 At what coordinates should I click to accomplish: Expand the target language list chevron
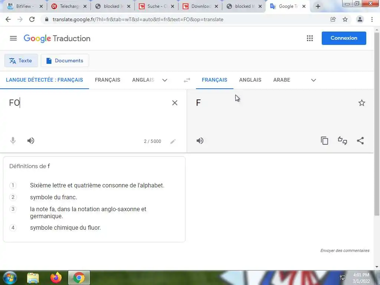(x=313, y=80)
